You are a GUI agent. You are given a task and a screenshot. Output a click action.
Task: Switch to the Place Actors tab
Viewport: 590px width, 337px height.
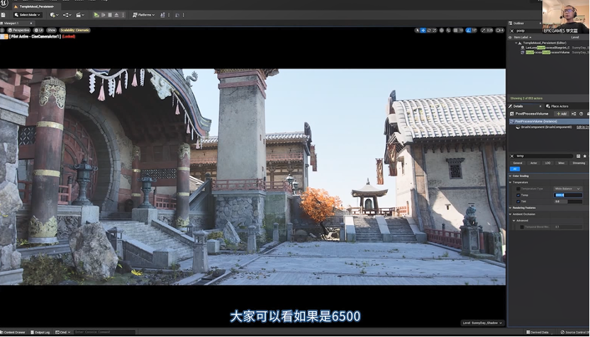pyautogui.click(x=557, y=106)
